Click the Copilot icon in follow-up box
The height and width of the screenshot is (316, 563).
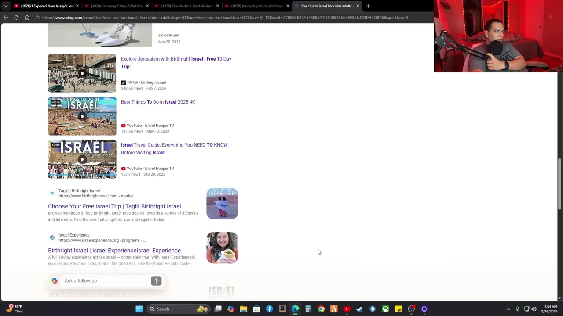click(x=55, y=281)
